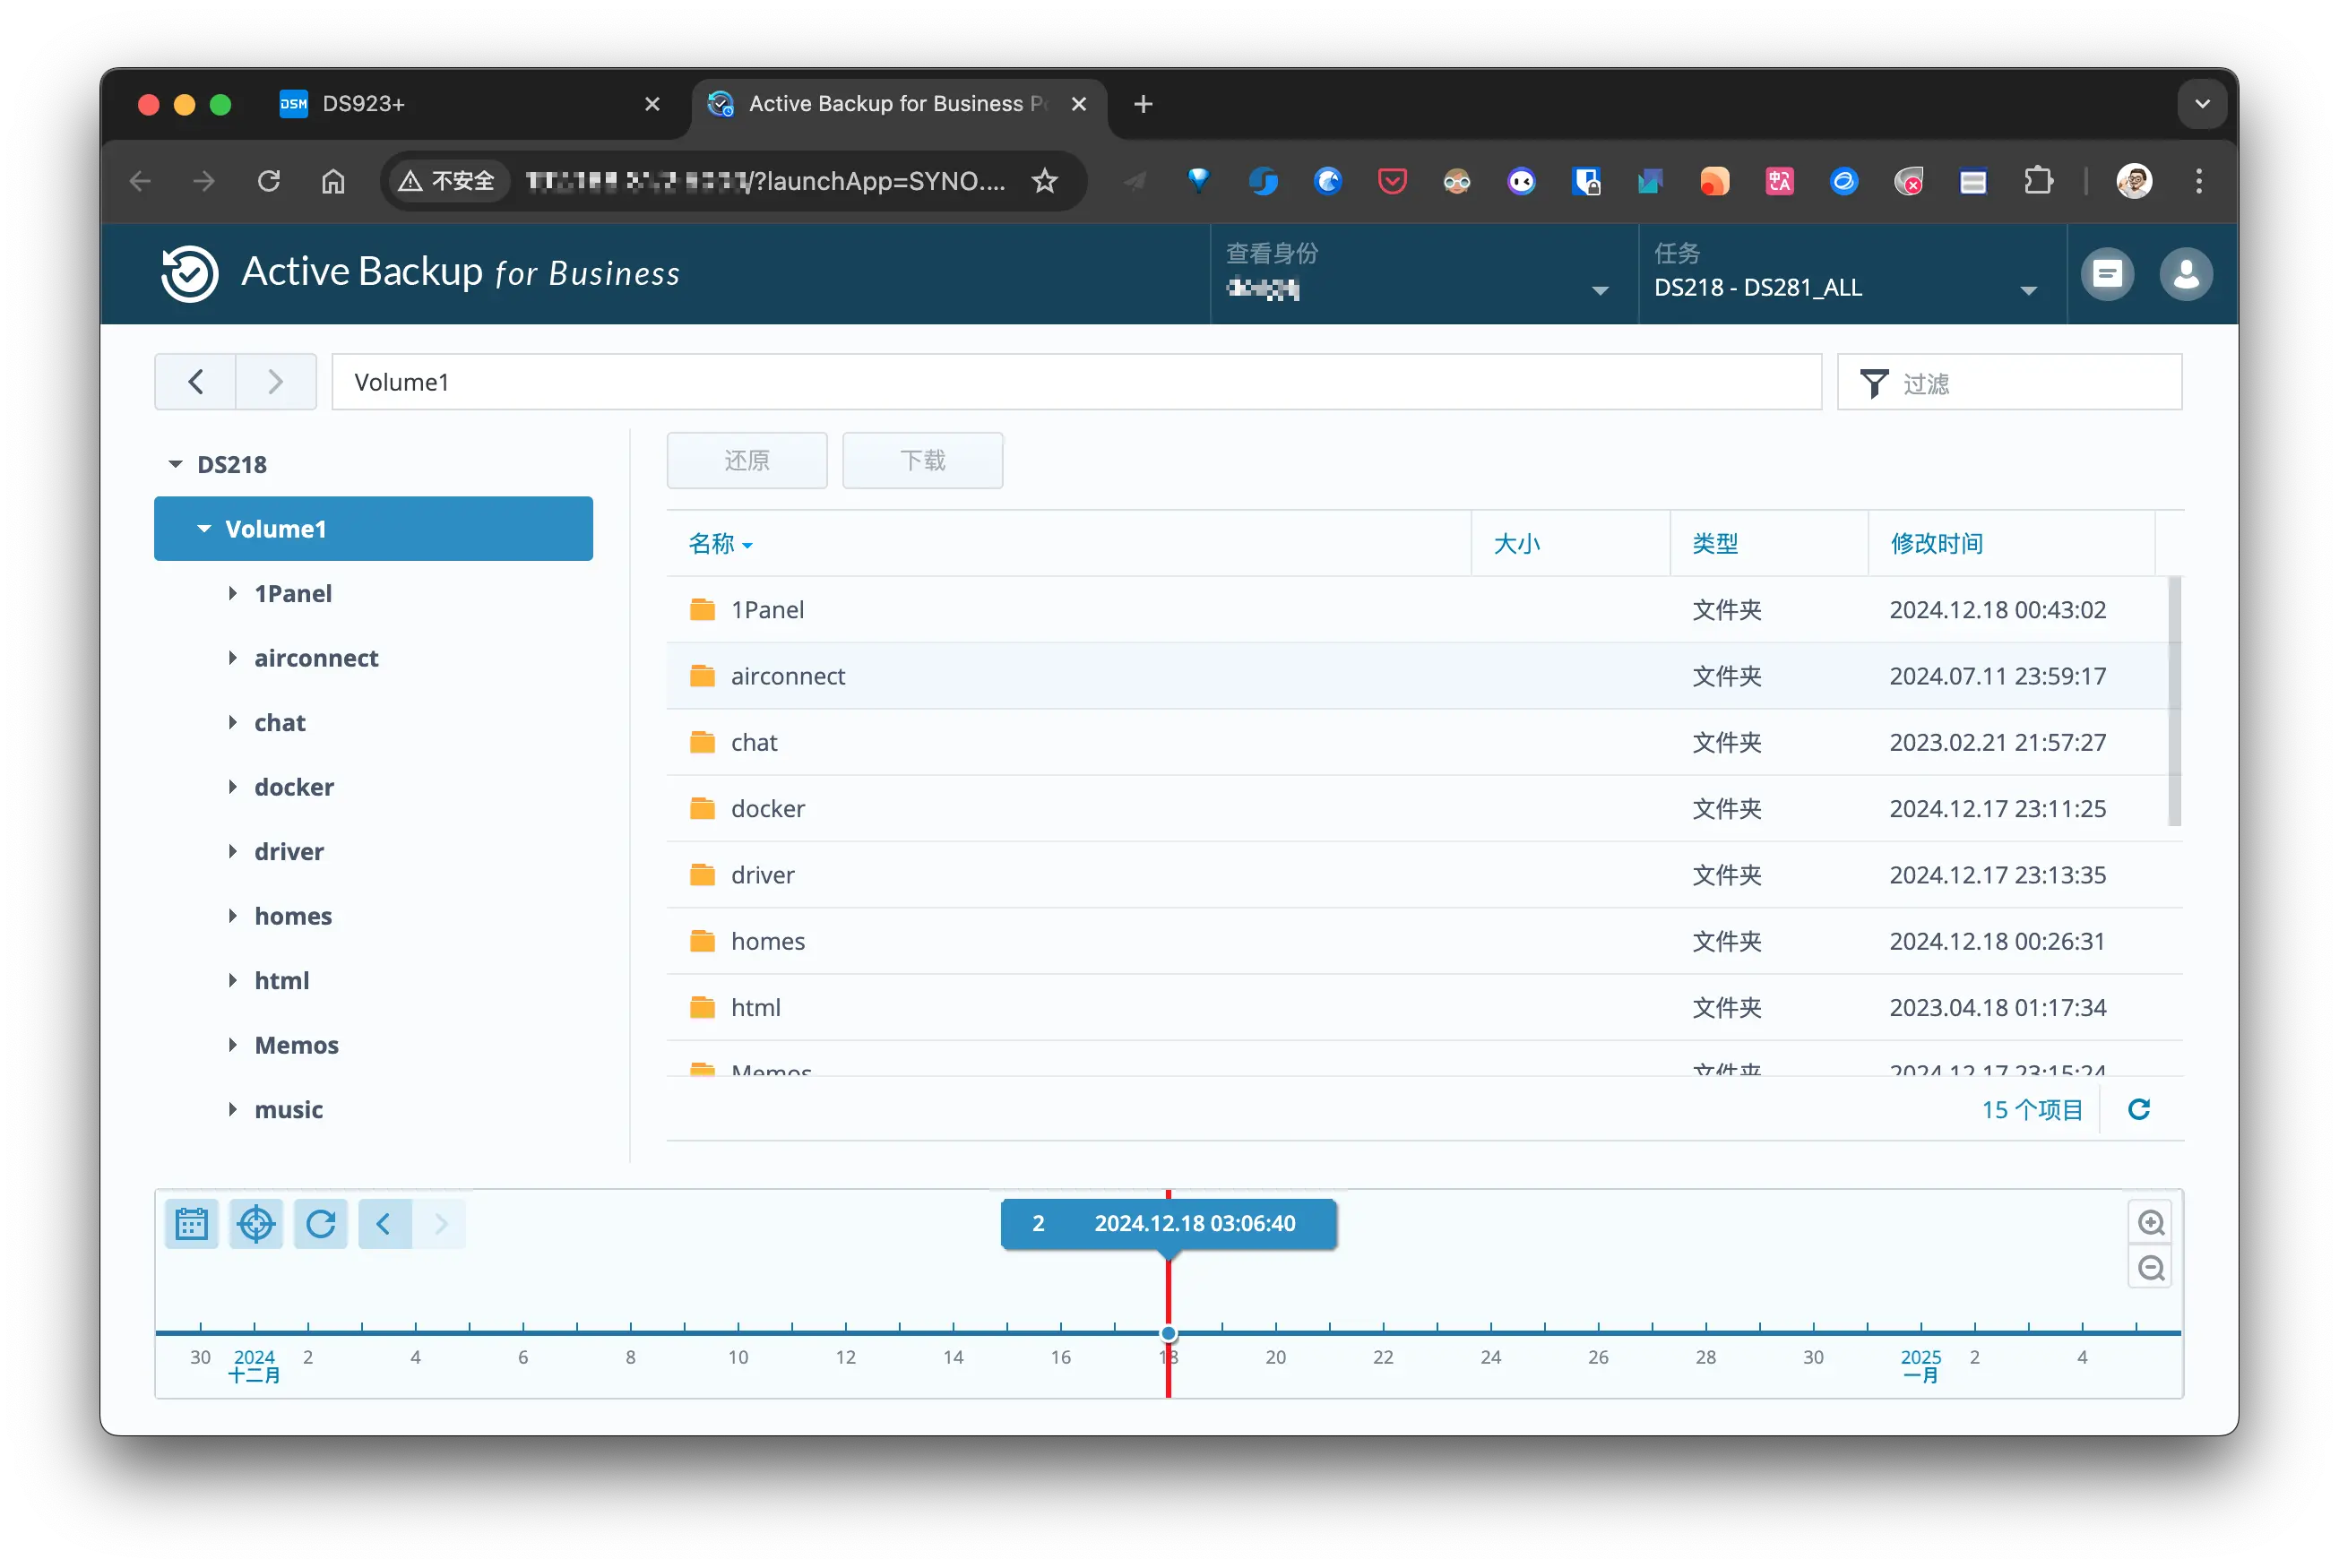
Task: Refresh the timeline with circular arrow
Action: 321,1224
